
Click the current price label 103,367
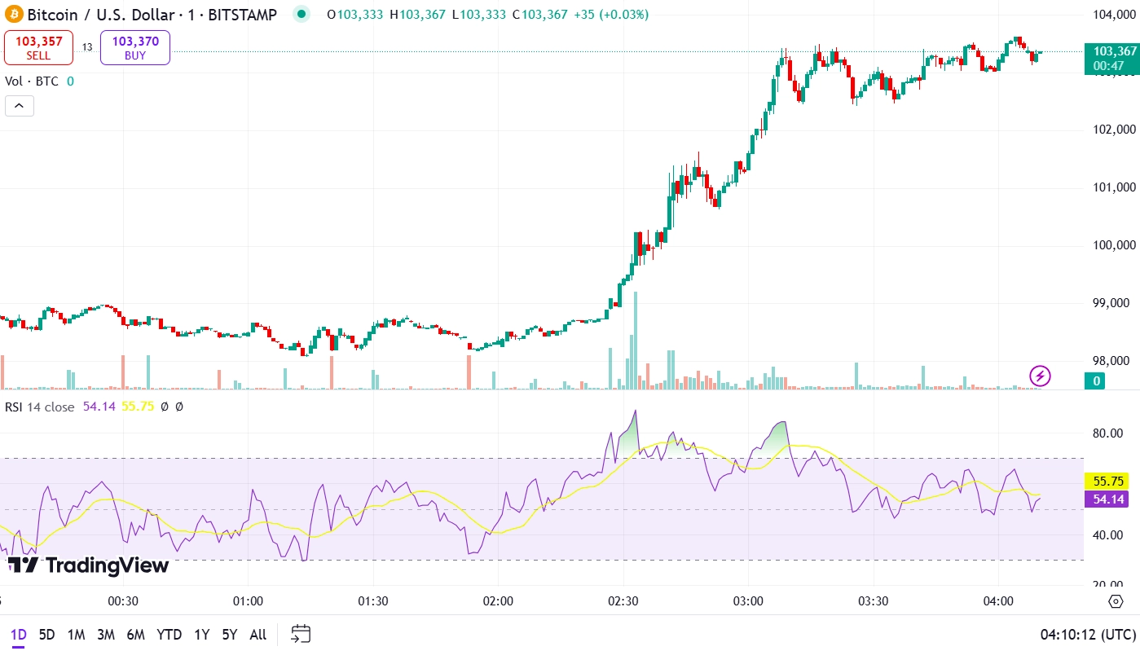point(1112,58)
